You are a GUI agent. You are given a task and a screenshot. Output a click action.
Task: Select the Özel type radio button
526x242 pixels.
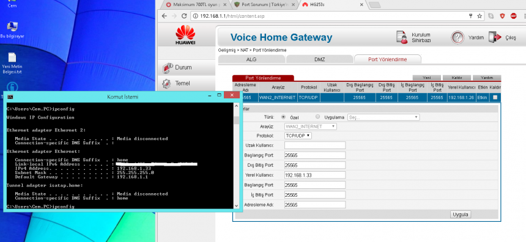click(283, 117)
